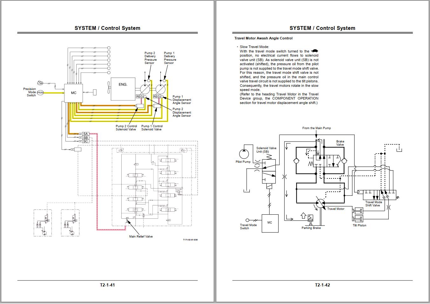Click the "Main Relief Valve" label

pyautogui.click(x=141, y=237)
